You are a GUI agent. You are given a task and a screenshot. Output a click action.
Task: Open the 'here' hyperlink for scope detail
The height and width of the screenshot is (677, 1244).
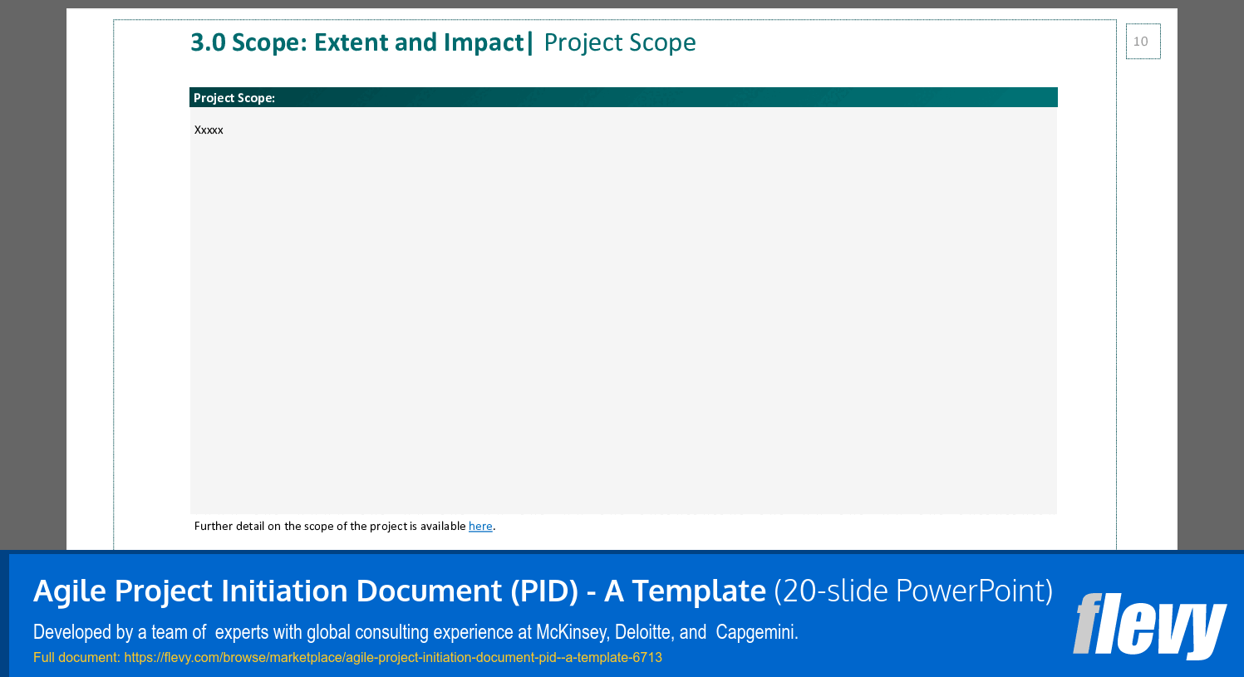(480, 526)
